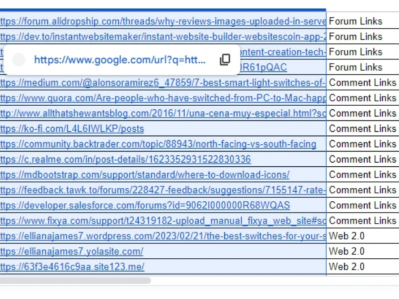Open quora.com PC-to-Mac question link

(x=163, y=98)
